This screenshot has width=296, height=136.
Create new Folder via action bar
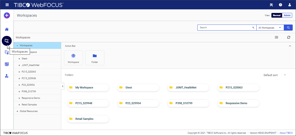[x=95, y=58]
